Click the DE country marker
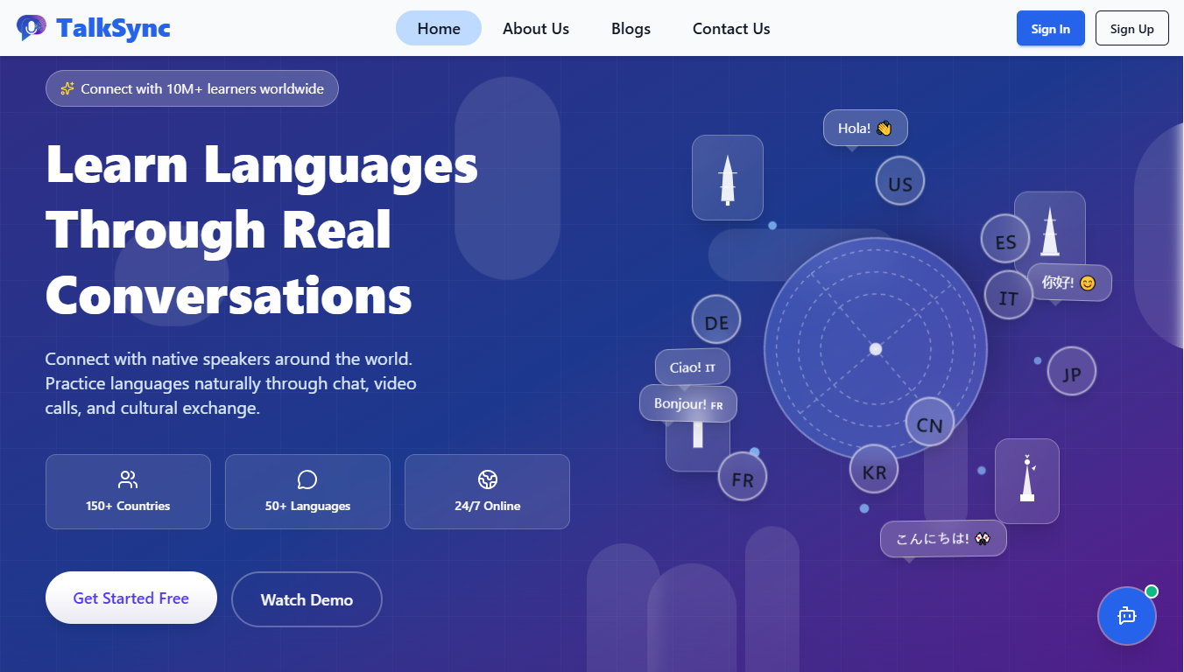Screen dimensions: 1184x672 pyautogui.click(x=715, y=319)
